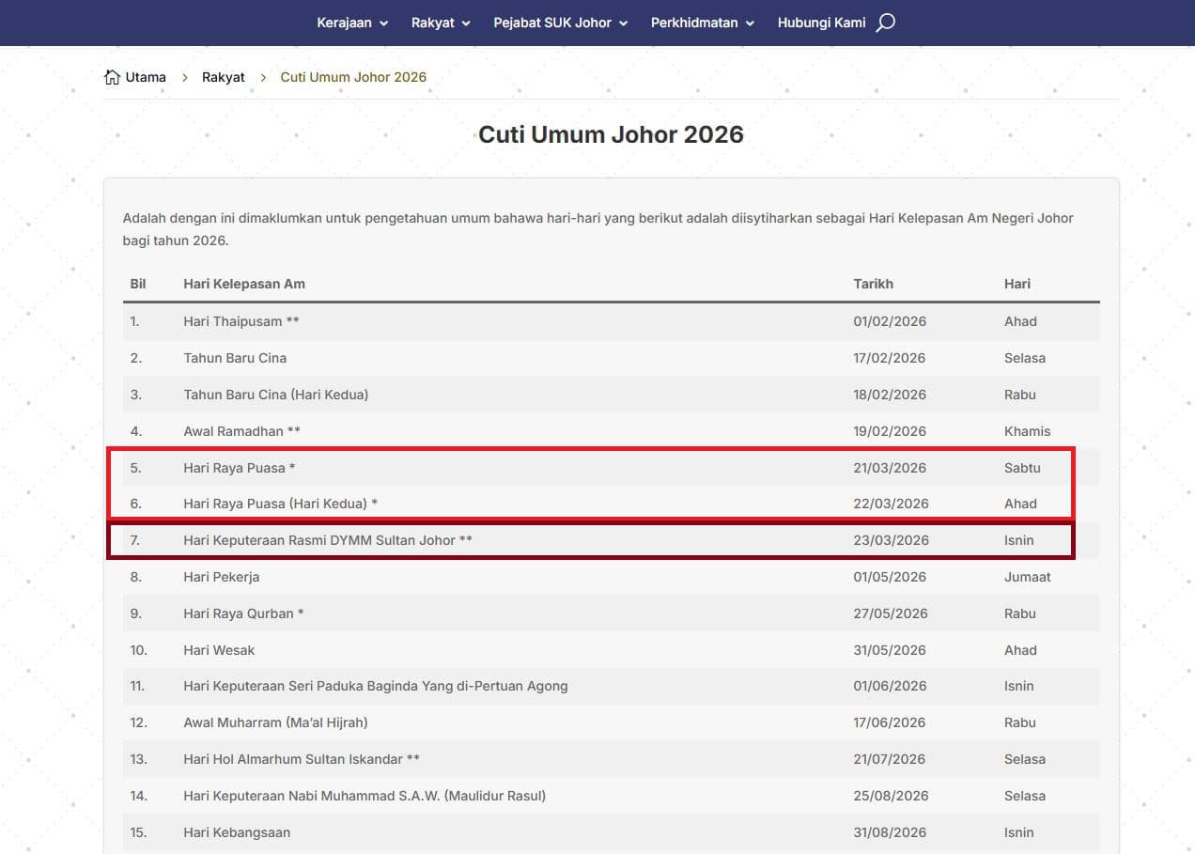Click the Maulidur Rasul holiday entry
The height and width of the screenshot is (854, 1195).
pos(365,796)
